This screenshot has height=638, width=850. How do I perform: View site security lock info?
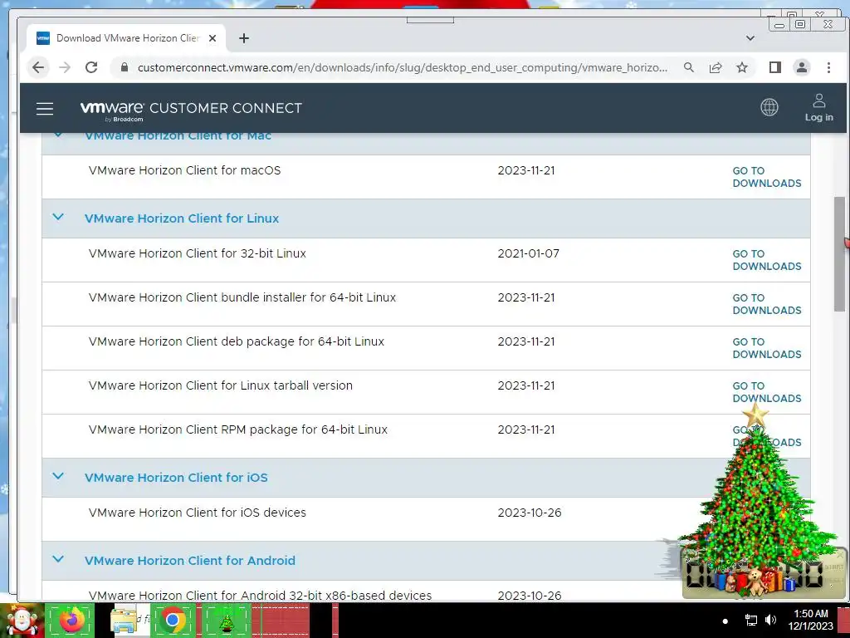tap(125, 67)
